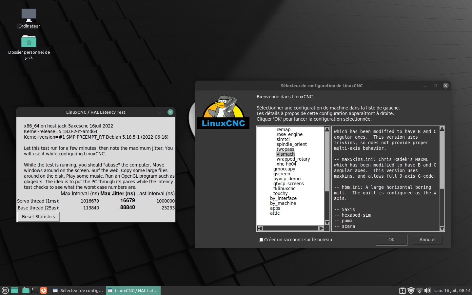
Task: Switch to Sélecteur de config taskbar item
Action: [x=78, y=290]
